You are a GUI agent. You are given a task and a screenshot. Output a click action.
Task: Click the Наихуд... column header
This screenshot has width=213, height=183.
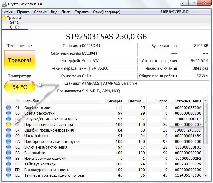coord(135,101)
